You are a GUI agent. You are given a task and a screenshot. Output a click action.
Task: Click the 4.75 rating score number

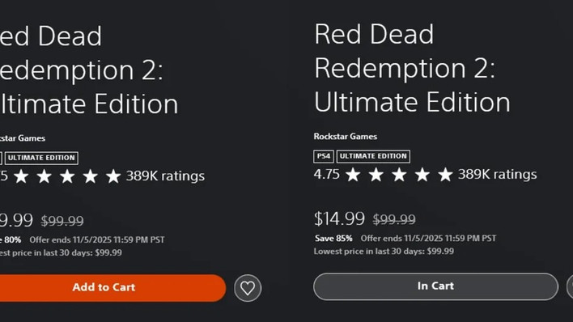point(327,174)
